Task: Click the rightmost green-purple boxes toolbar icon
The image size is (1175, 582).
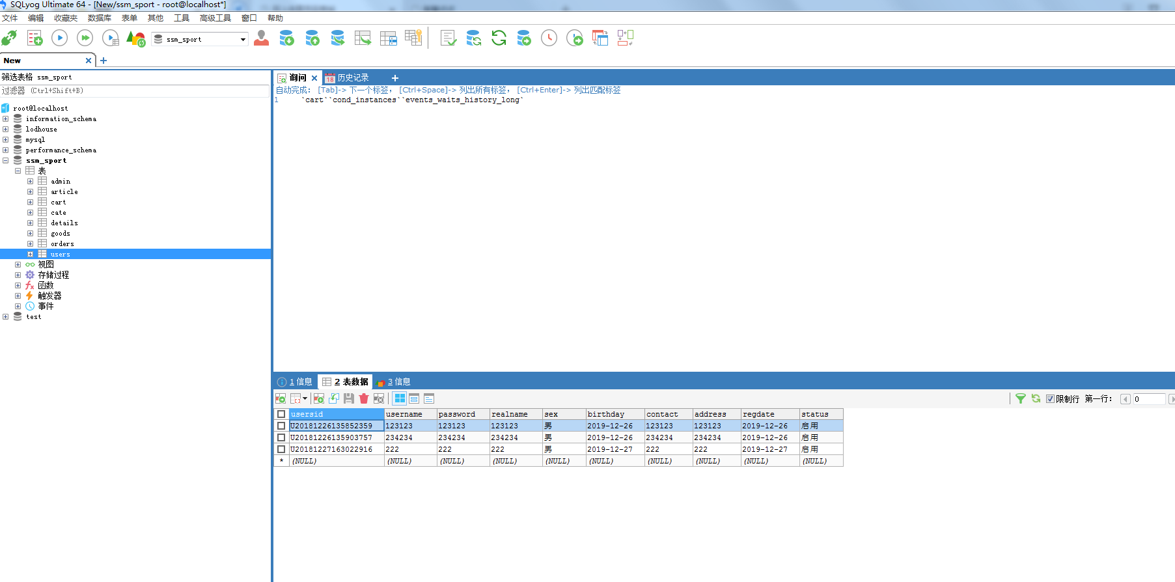Action: (x=626, y=38)
